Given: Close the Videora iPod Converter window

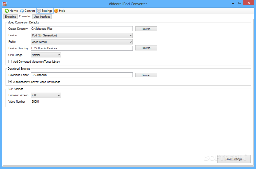Looking at the screenshot, I should tap(249, 3).
